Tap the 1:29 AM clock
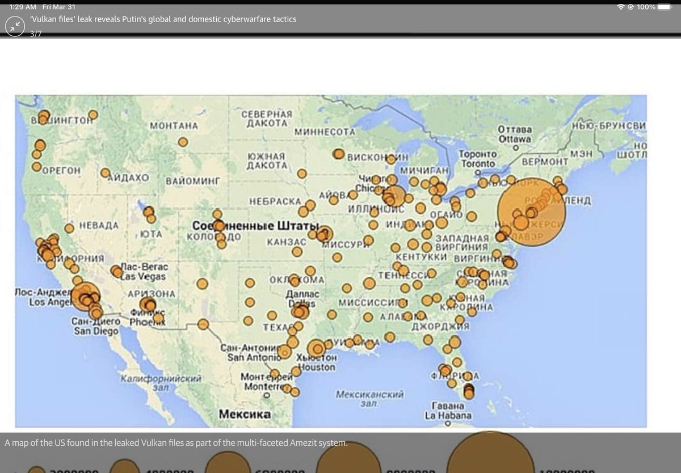The width and height of the screenshot is (681, 473). pyautogui.click(x=23, y=7)
